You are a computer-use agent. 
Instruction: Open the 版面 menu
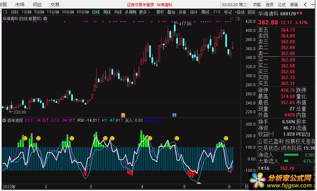coord(294,5)
